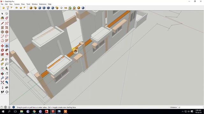Open the Extensions menu
Viewport: 204px width, 114px height.
tap(43, 4)
